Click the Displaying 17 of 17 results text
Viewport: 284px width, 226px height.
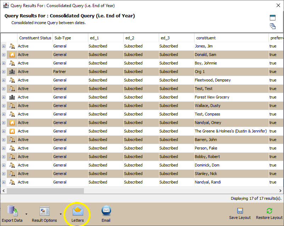256,198
